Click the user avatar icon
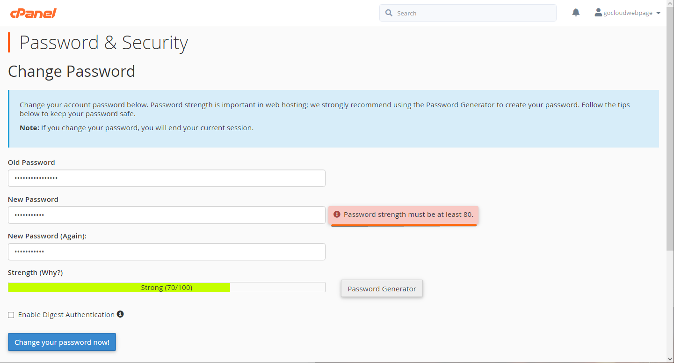The image size is (674, 363). [598, 13]
